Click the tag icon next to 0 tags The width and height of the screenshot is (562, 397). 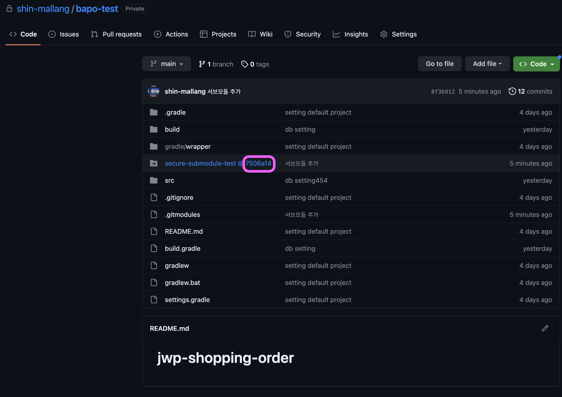click(244, 64)
